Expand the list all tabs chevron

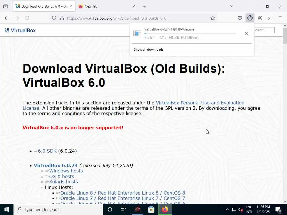(x=232, y=6)
